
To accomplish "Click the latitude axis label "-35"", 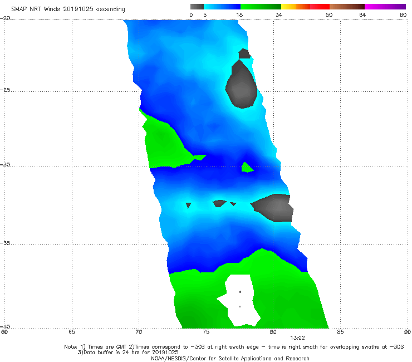I will point(5,243).
